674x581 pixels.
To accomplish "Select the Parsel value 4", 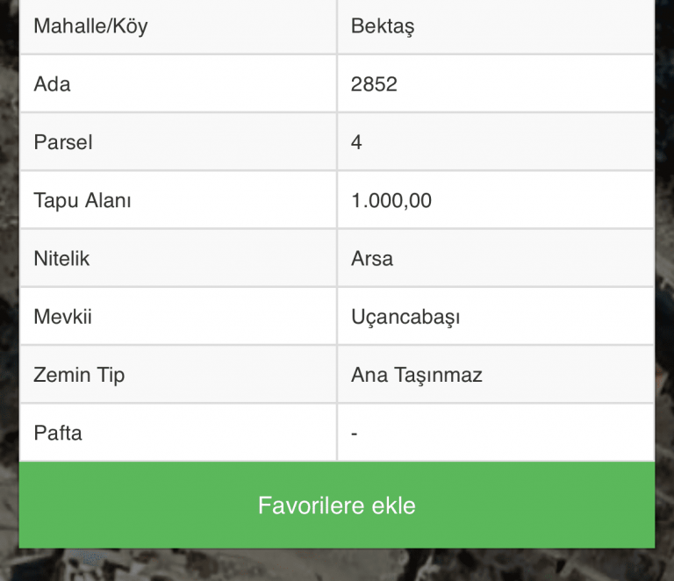I will click(x=356, y=142).
